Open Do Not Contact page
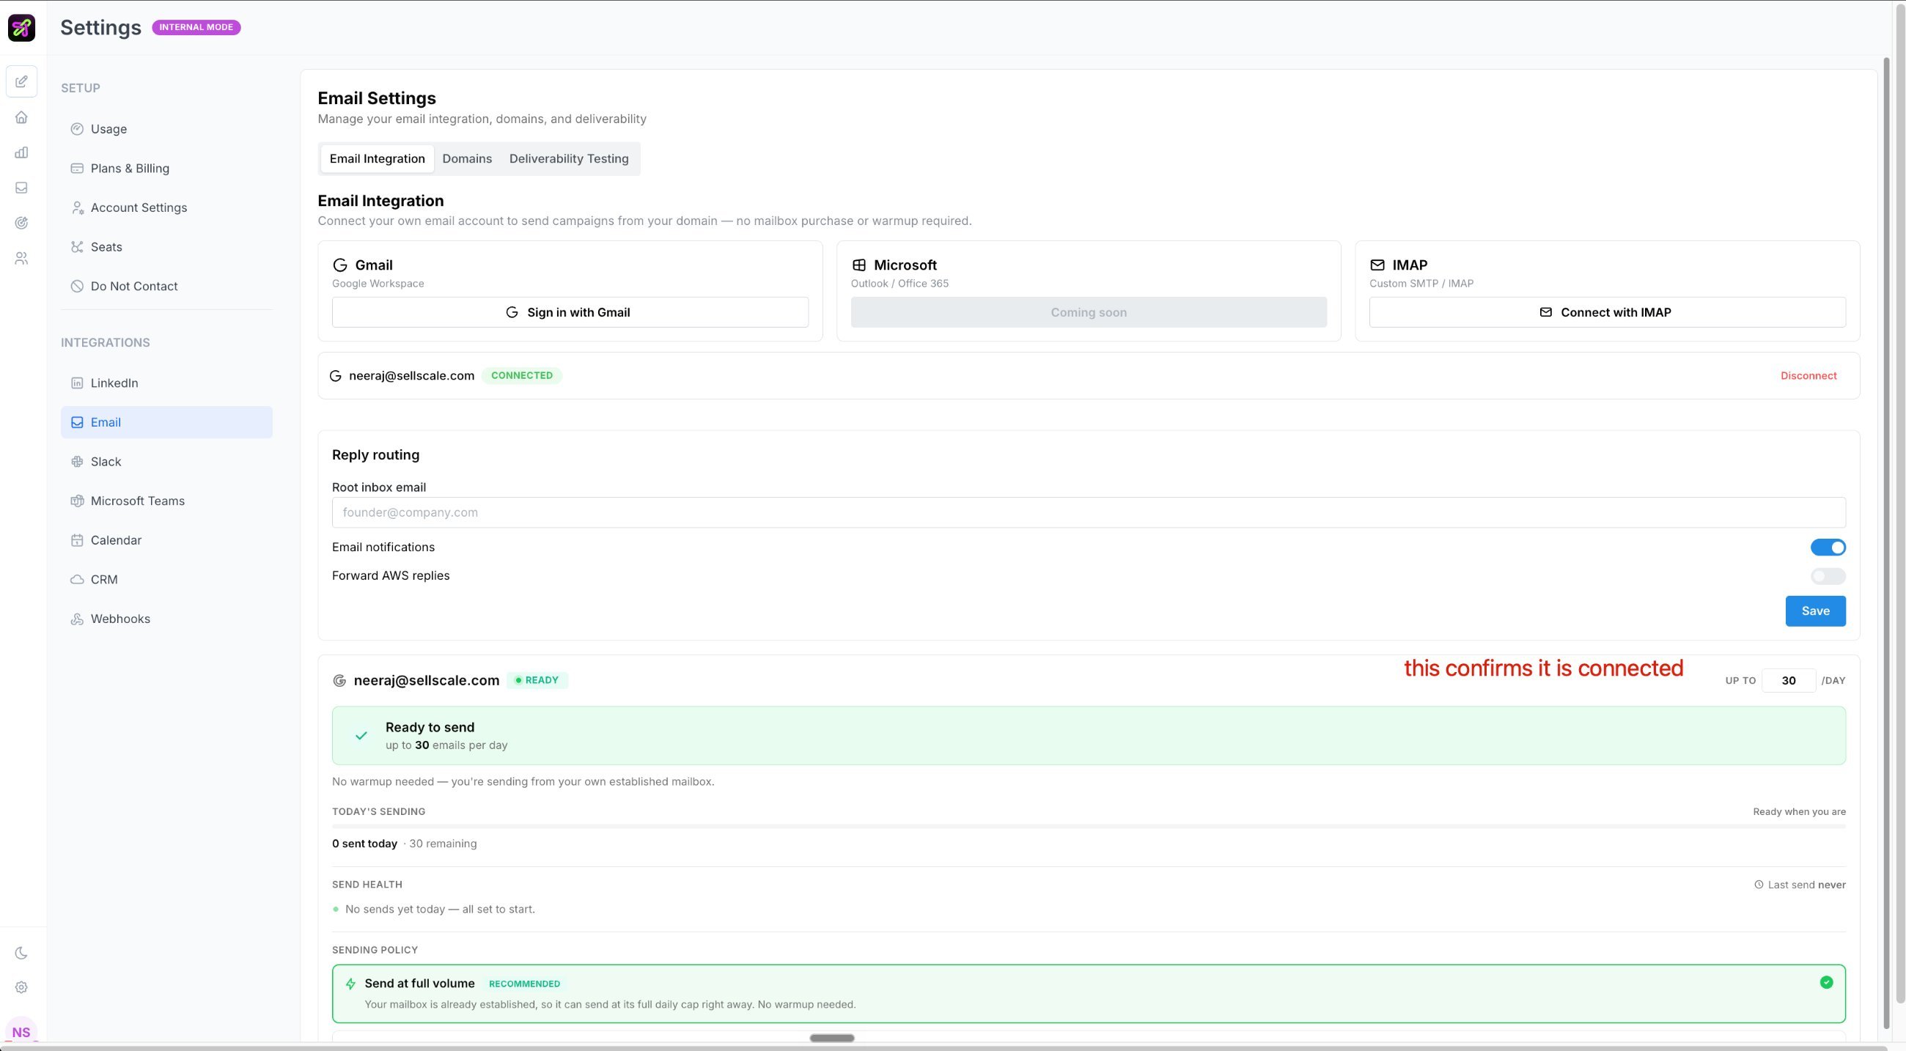This screenshot has width=1906, height=1051. point(166,287)
